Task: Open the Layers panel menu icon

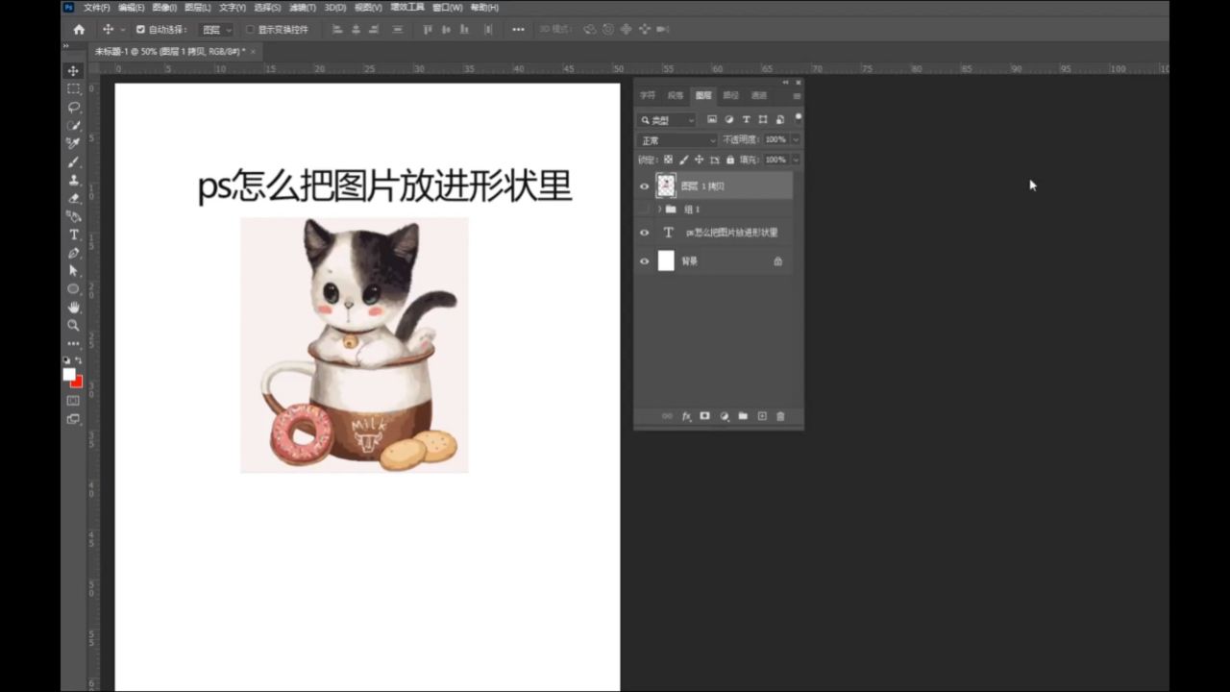Action: click(x=797, y=96)
